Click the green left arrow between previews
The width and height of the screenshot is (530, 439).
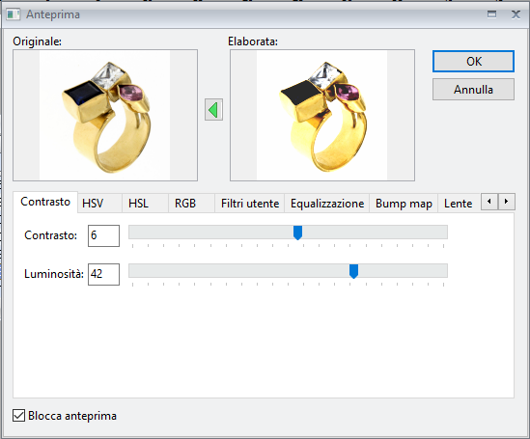(x=213, y=110)
